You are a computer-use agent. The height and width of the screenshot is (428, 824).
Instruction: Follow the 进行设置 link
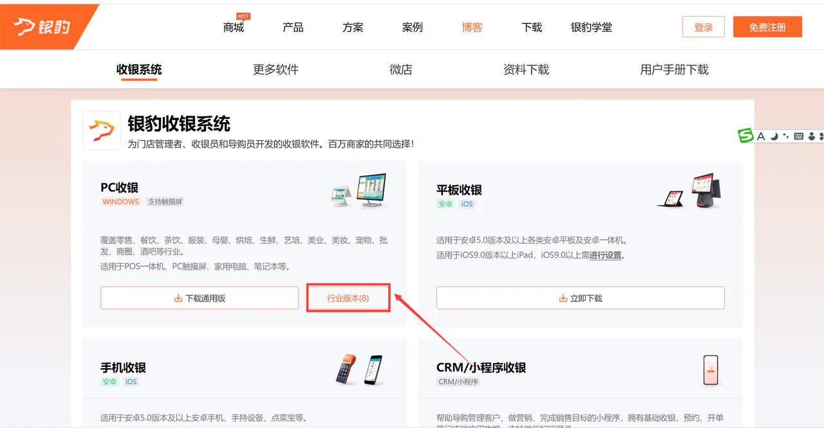[606, 255]
